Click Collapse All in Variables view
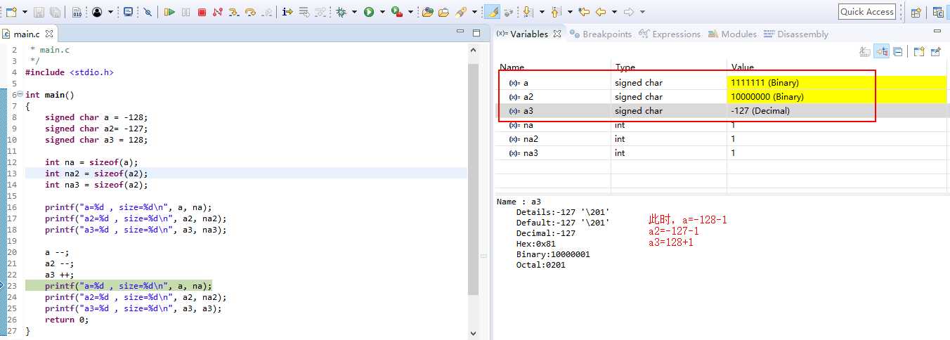The height and width of the screenshot is (340, 950). tap(897, 51)
